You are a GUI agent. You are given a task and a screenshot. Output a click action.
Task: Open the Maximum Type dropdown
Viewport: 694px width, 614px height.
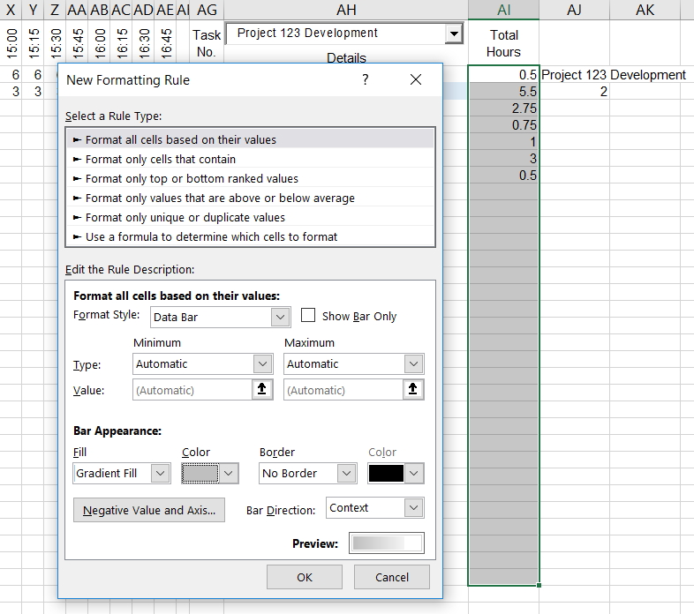(413, 364)
